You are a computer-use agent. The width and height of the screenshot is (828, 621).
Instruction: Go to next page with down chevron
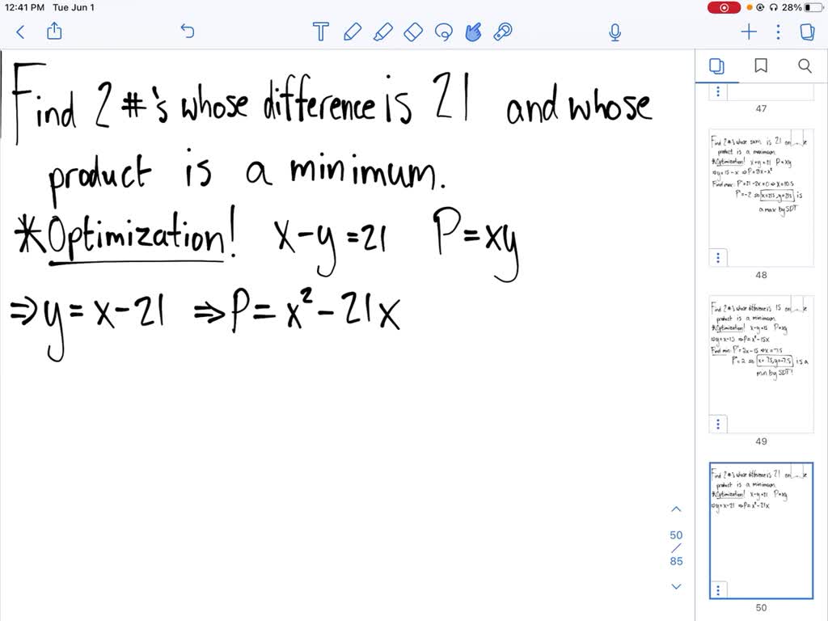point(676,586)
